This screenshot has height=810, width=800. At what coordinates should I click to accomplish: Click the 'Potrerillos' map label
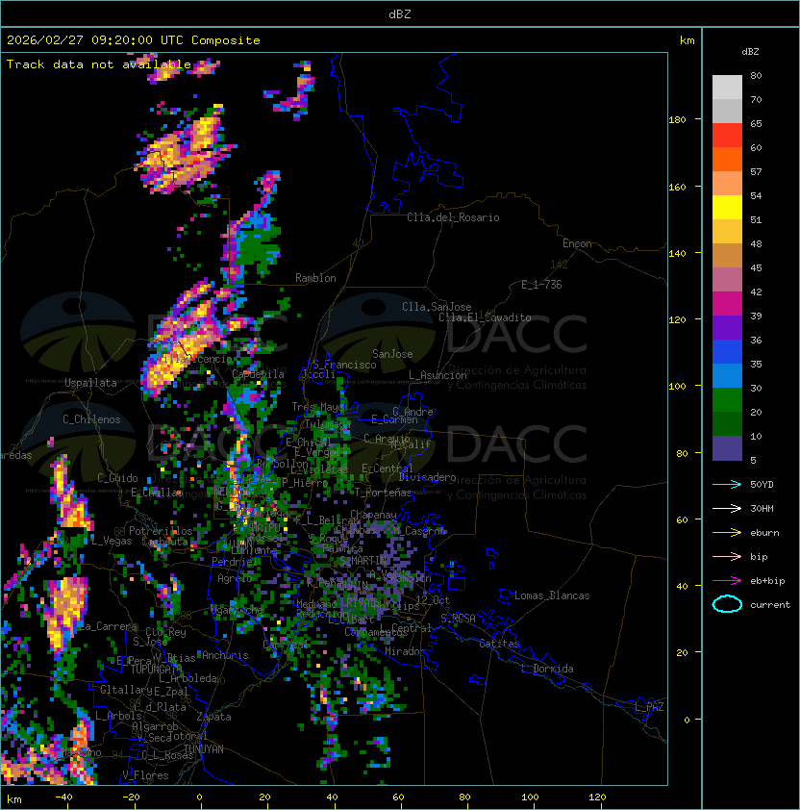[x=161, y=531]
